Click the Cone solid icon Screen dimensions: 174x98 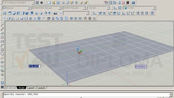(17, 19)
